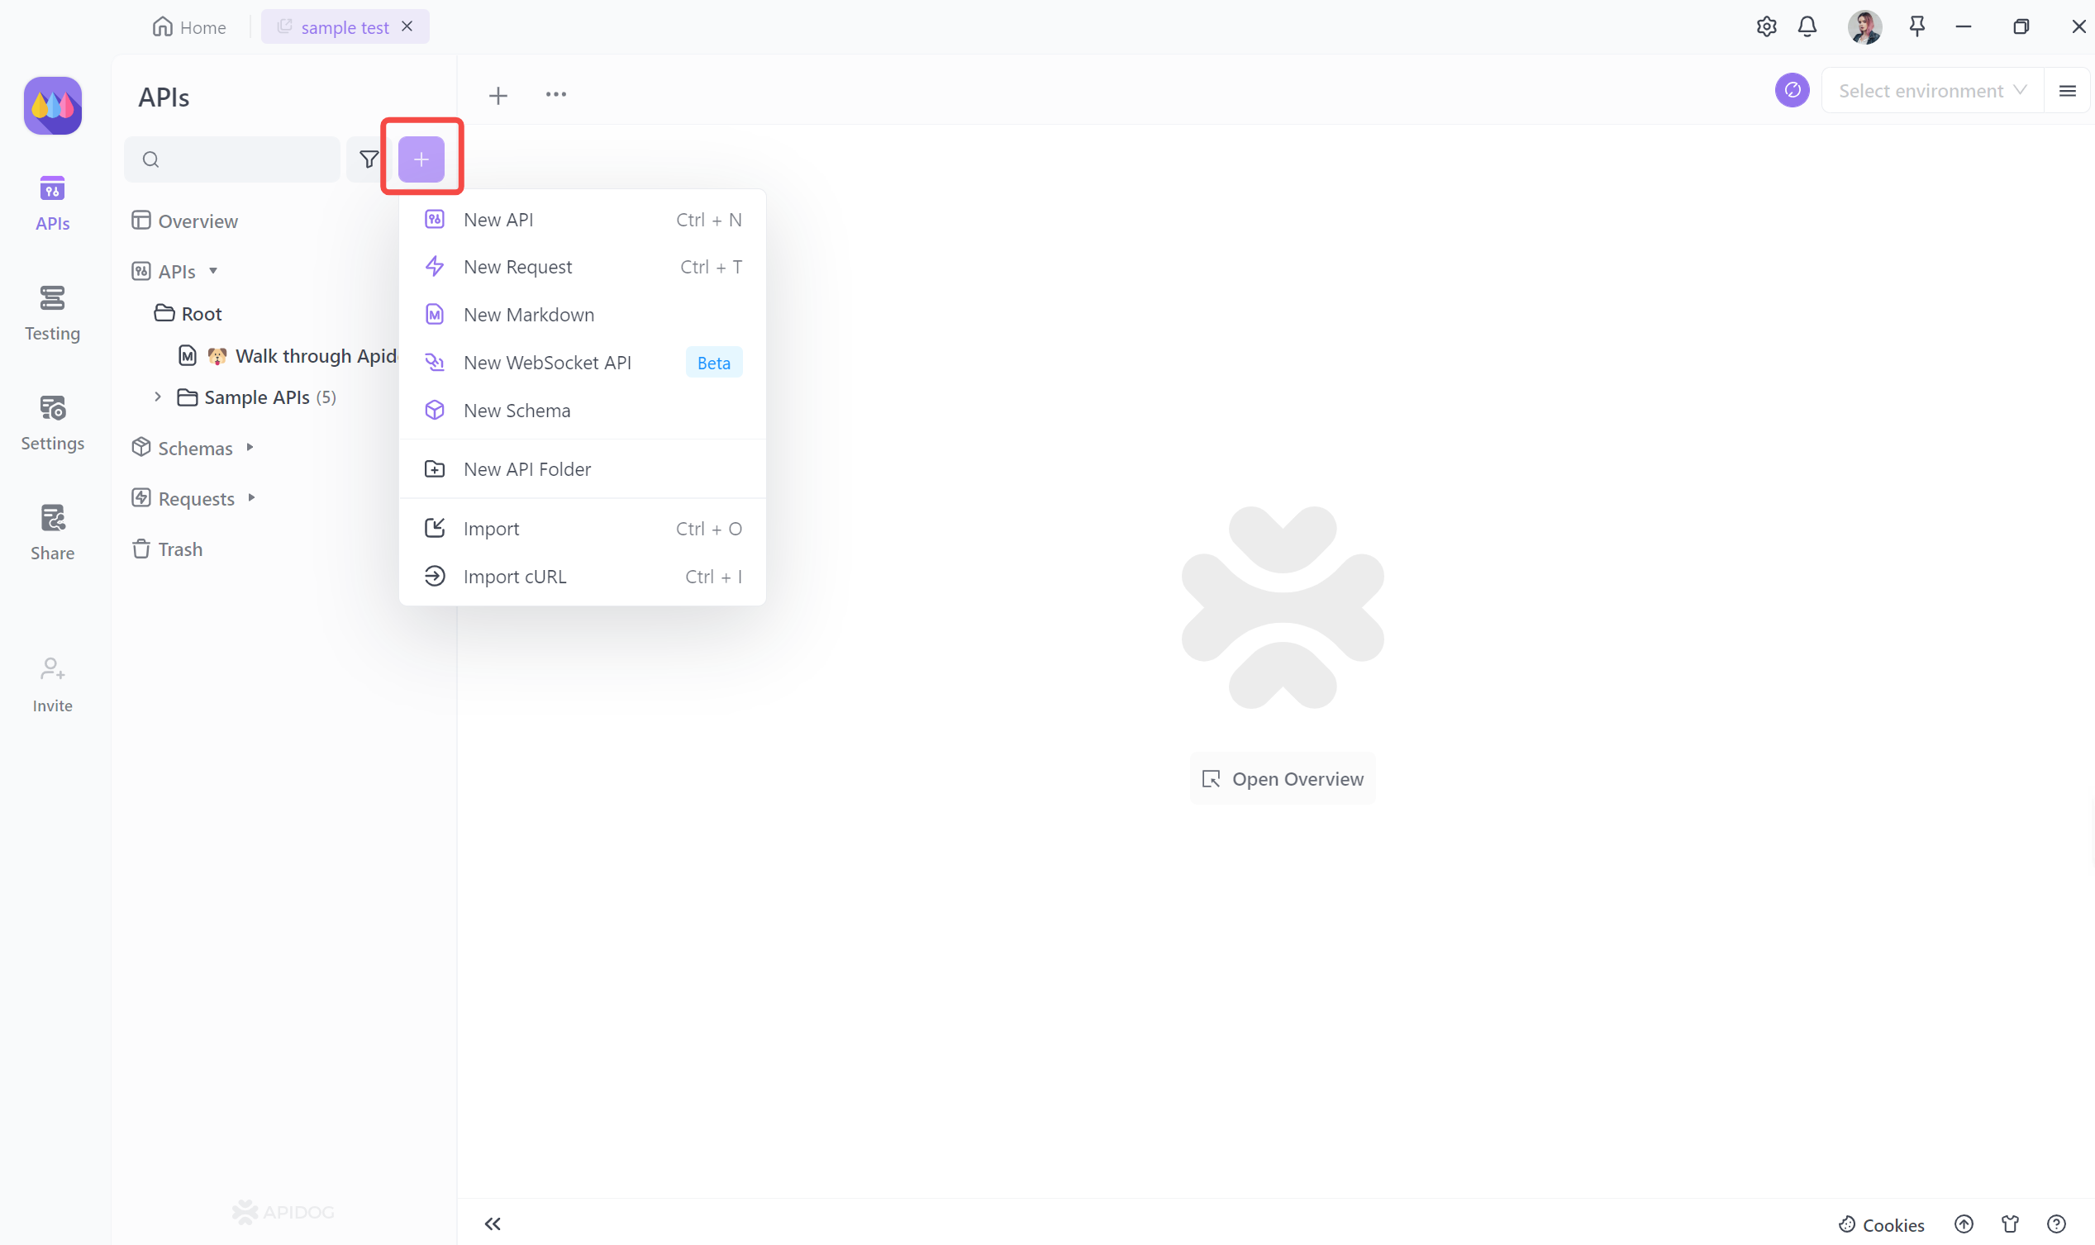
Task: Click the New Schema icon
Action: click(435, 411)
